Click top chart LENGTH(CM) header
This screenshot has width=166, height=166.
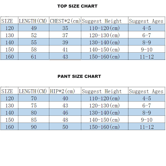pos(33,21)
